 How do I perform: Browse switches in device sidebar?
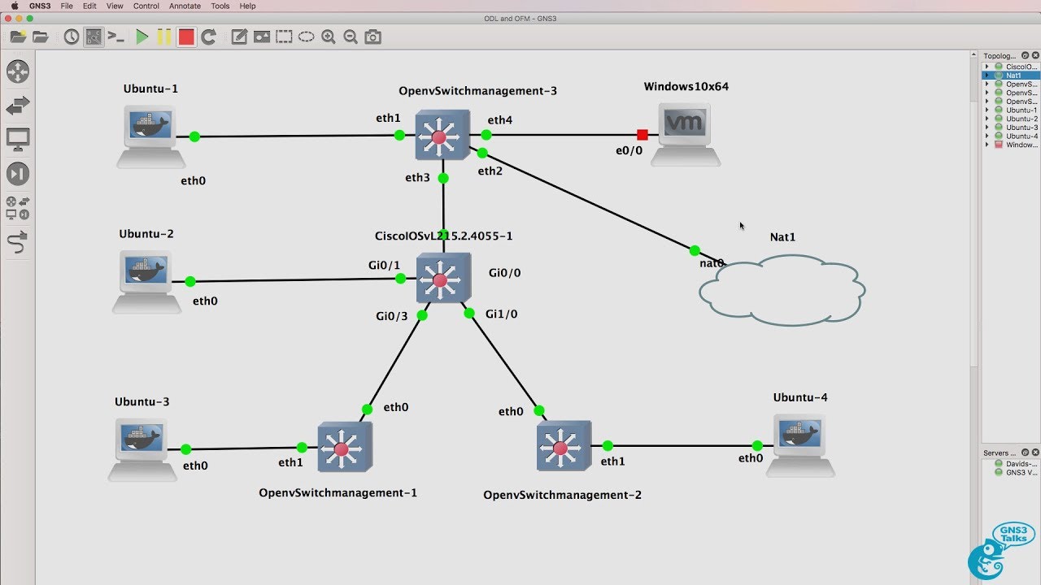pos(18,106)
